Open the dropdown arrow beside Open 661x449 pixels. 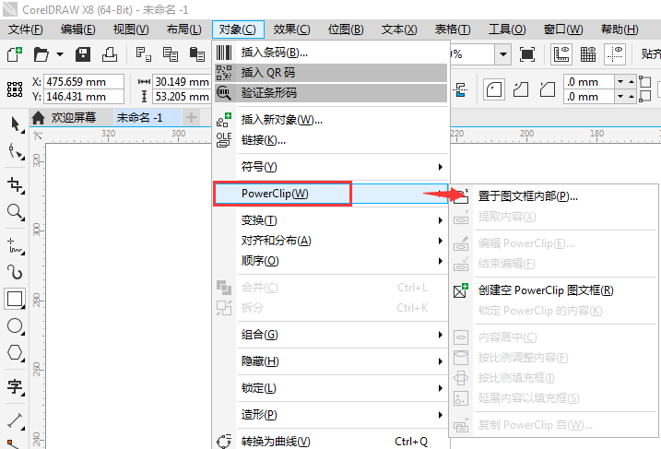[x=60, y=54]
